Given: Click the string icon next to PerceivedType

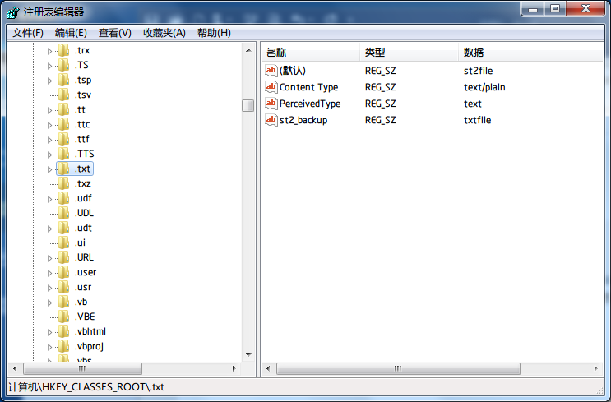Looking at the screenshot, I should tap(271, 104).
